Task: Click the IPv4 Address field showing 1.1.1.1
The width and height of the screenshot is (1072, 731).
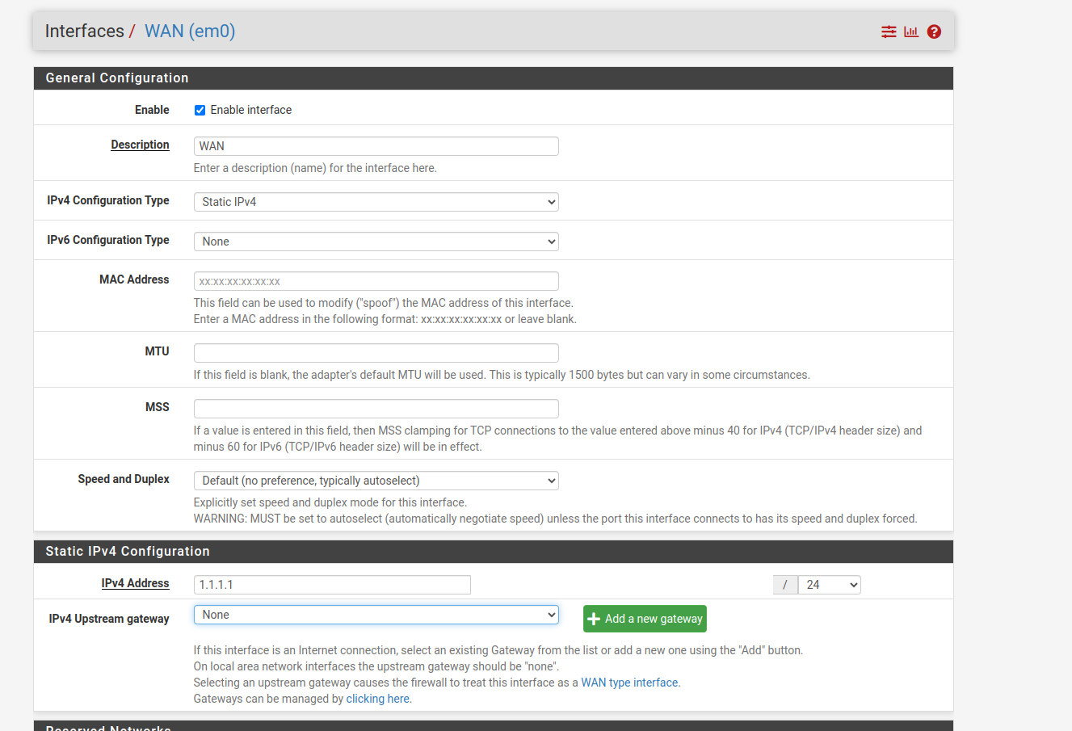Action: point(331,584)
